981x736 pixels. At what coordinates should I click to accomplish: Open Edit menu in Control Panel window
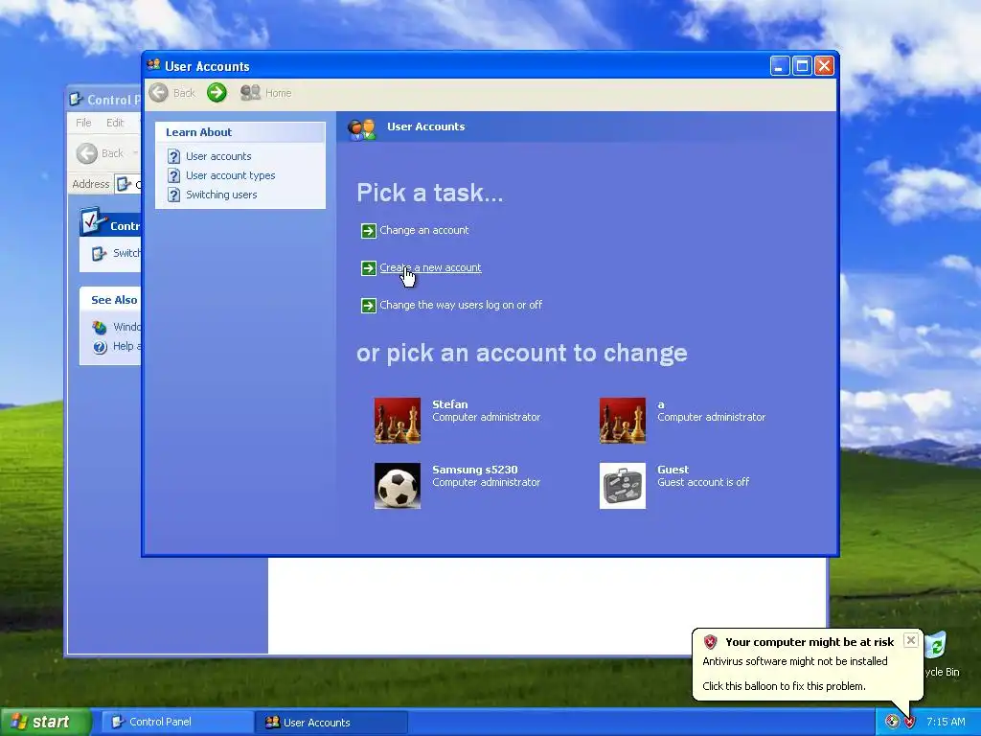115,123
